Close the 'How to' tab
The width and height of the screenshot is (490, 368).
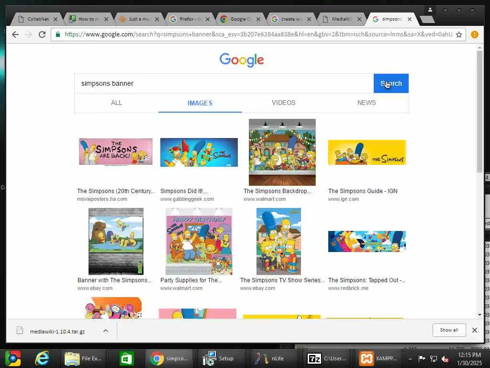pyautogui.click(x=106, y=19)
